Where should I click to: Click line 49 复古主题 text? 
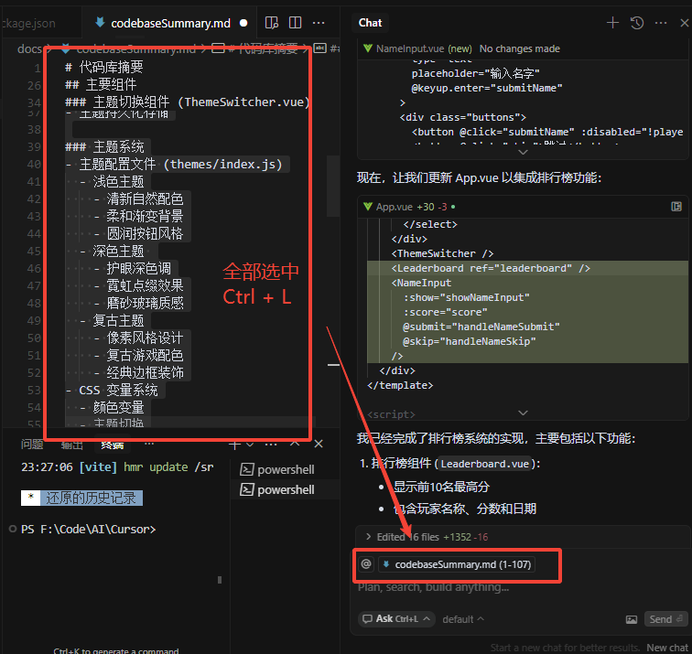point(118,320)
